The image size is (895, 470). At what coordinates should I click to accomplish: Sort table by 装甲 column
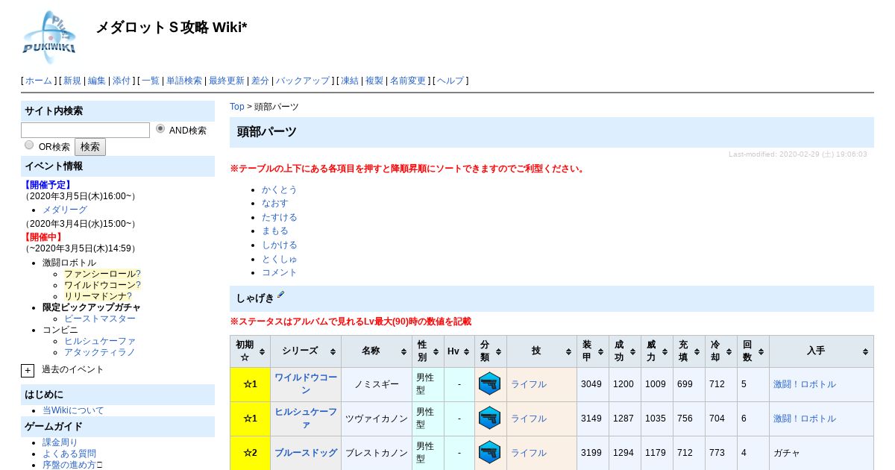[593, 351]
